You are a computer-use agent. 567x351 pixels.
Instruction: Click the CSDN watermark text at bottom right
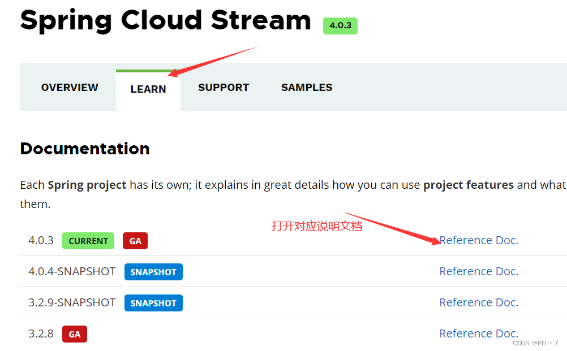535,343
